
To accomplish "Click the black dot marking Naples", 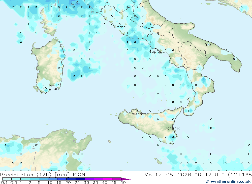I will coord(155,48).
